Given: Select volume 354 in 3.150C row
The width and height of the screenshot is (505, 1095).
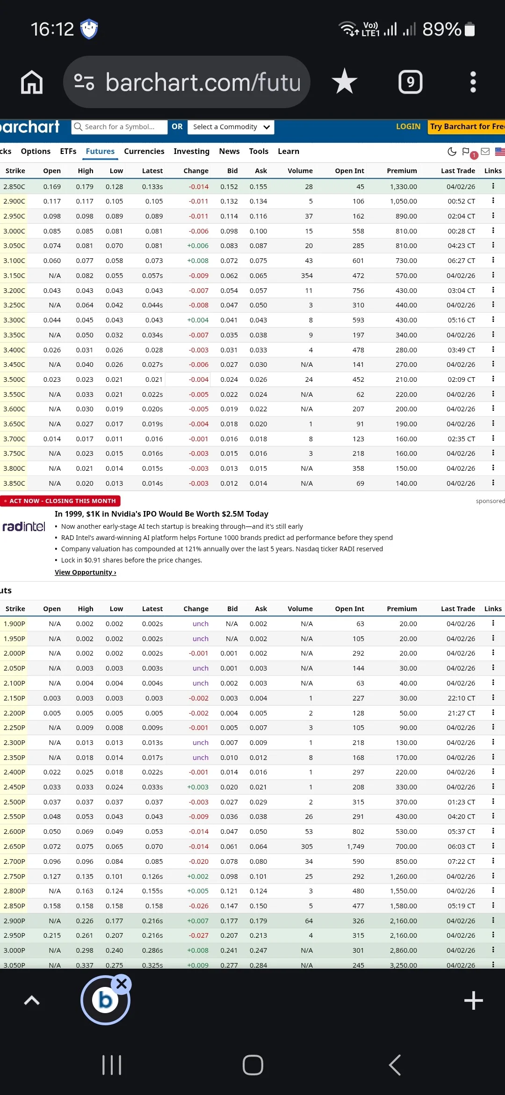Looking at the screenshot, I should (x=307, y=275).
